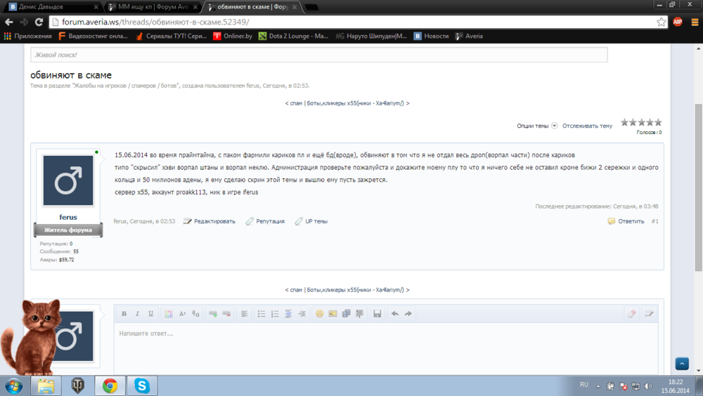Toggle italic formatting in reply editor
The height and width of the screenshot is (396, 703).
click(x=138, y=314)
